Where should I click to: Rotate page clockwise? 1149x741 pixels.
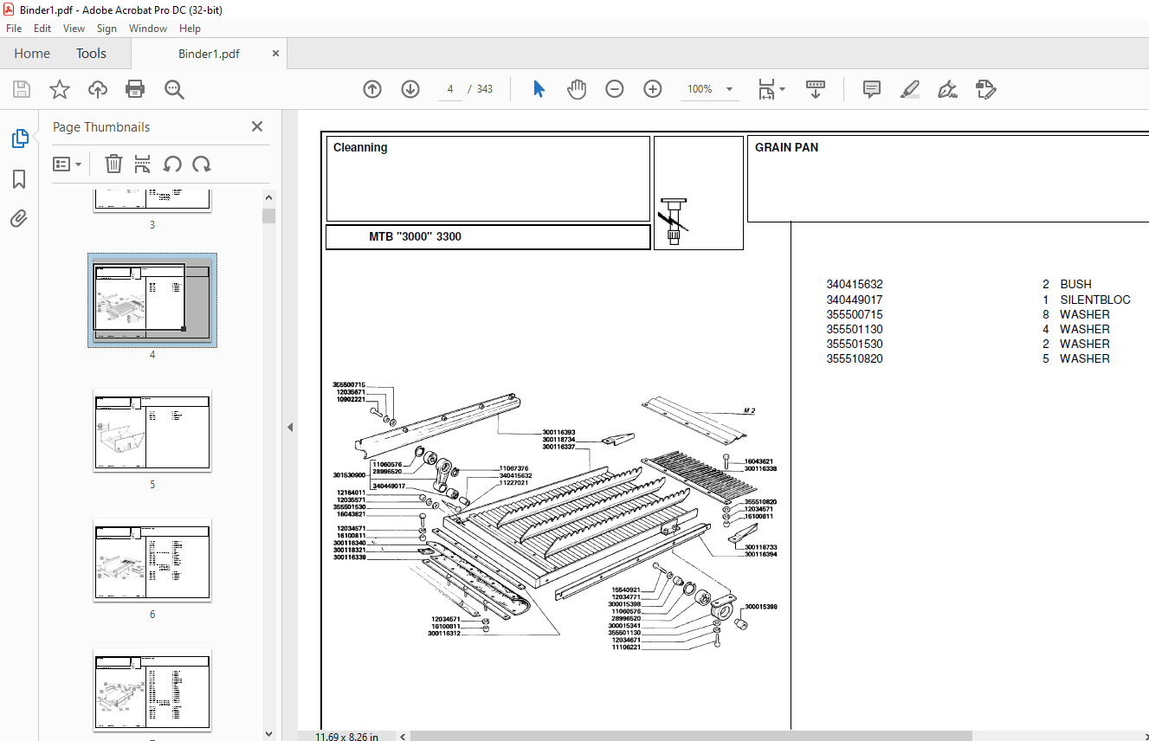point(202,164)
